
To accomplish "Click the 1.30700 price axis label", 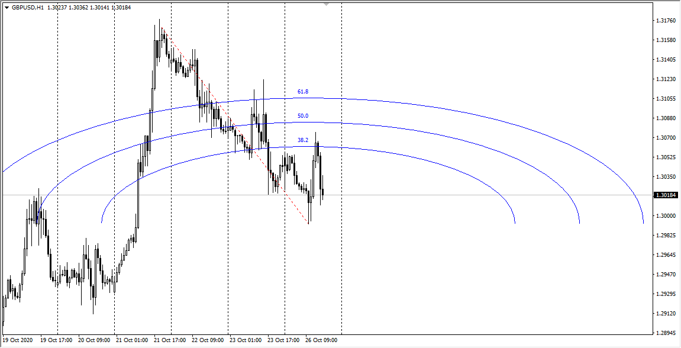I will [x=666, y=138].
